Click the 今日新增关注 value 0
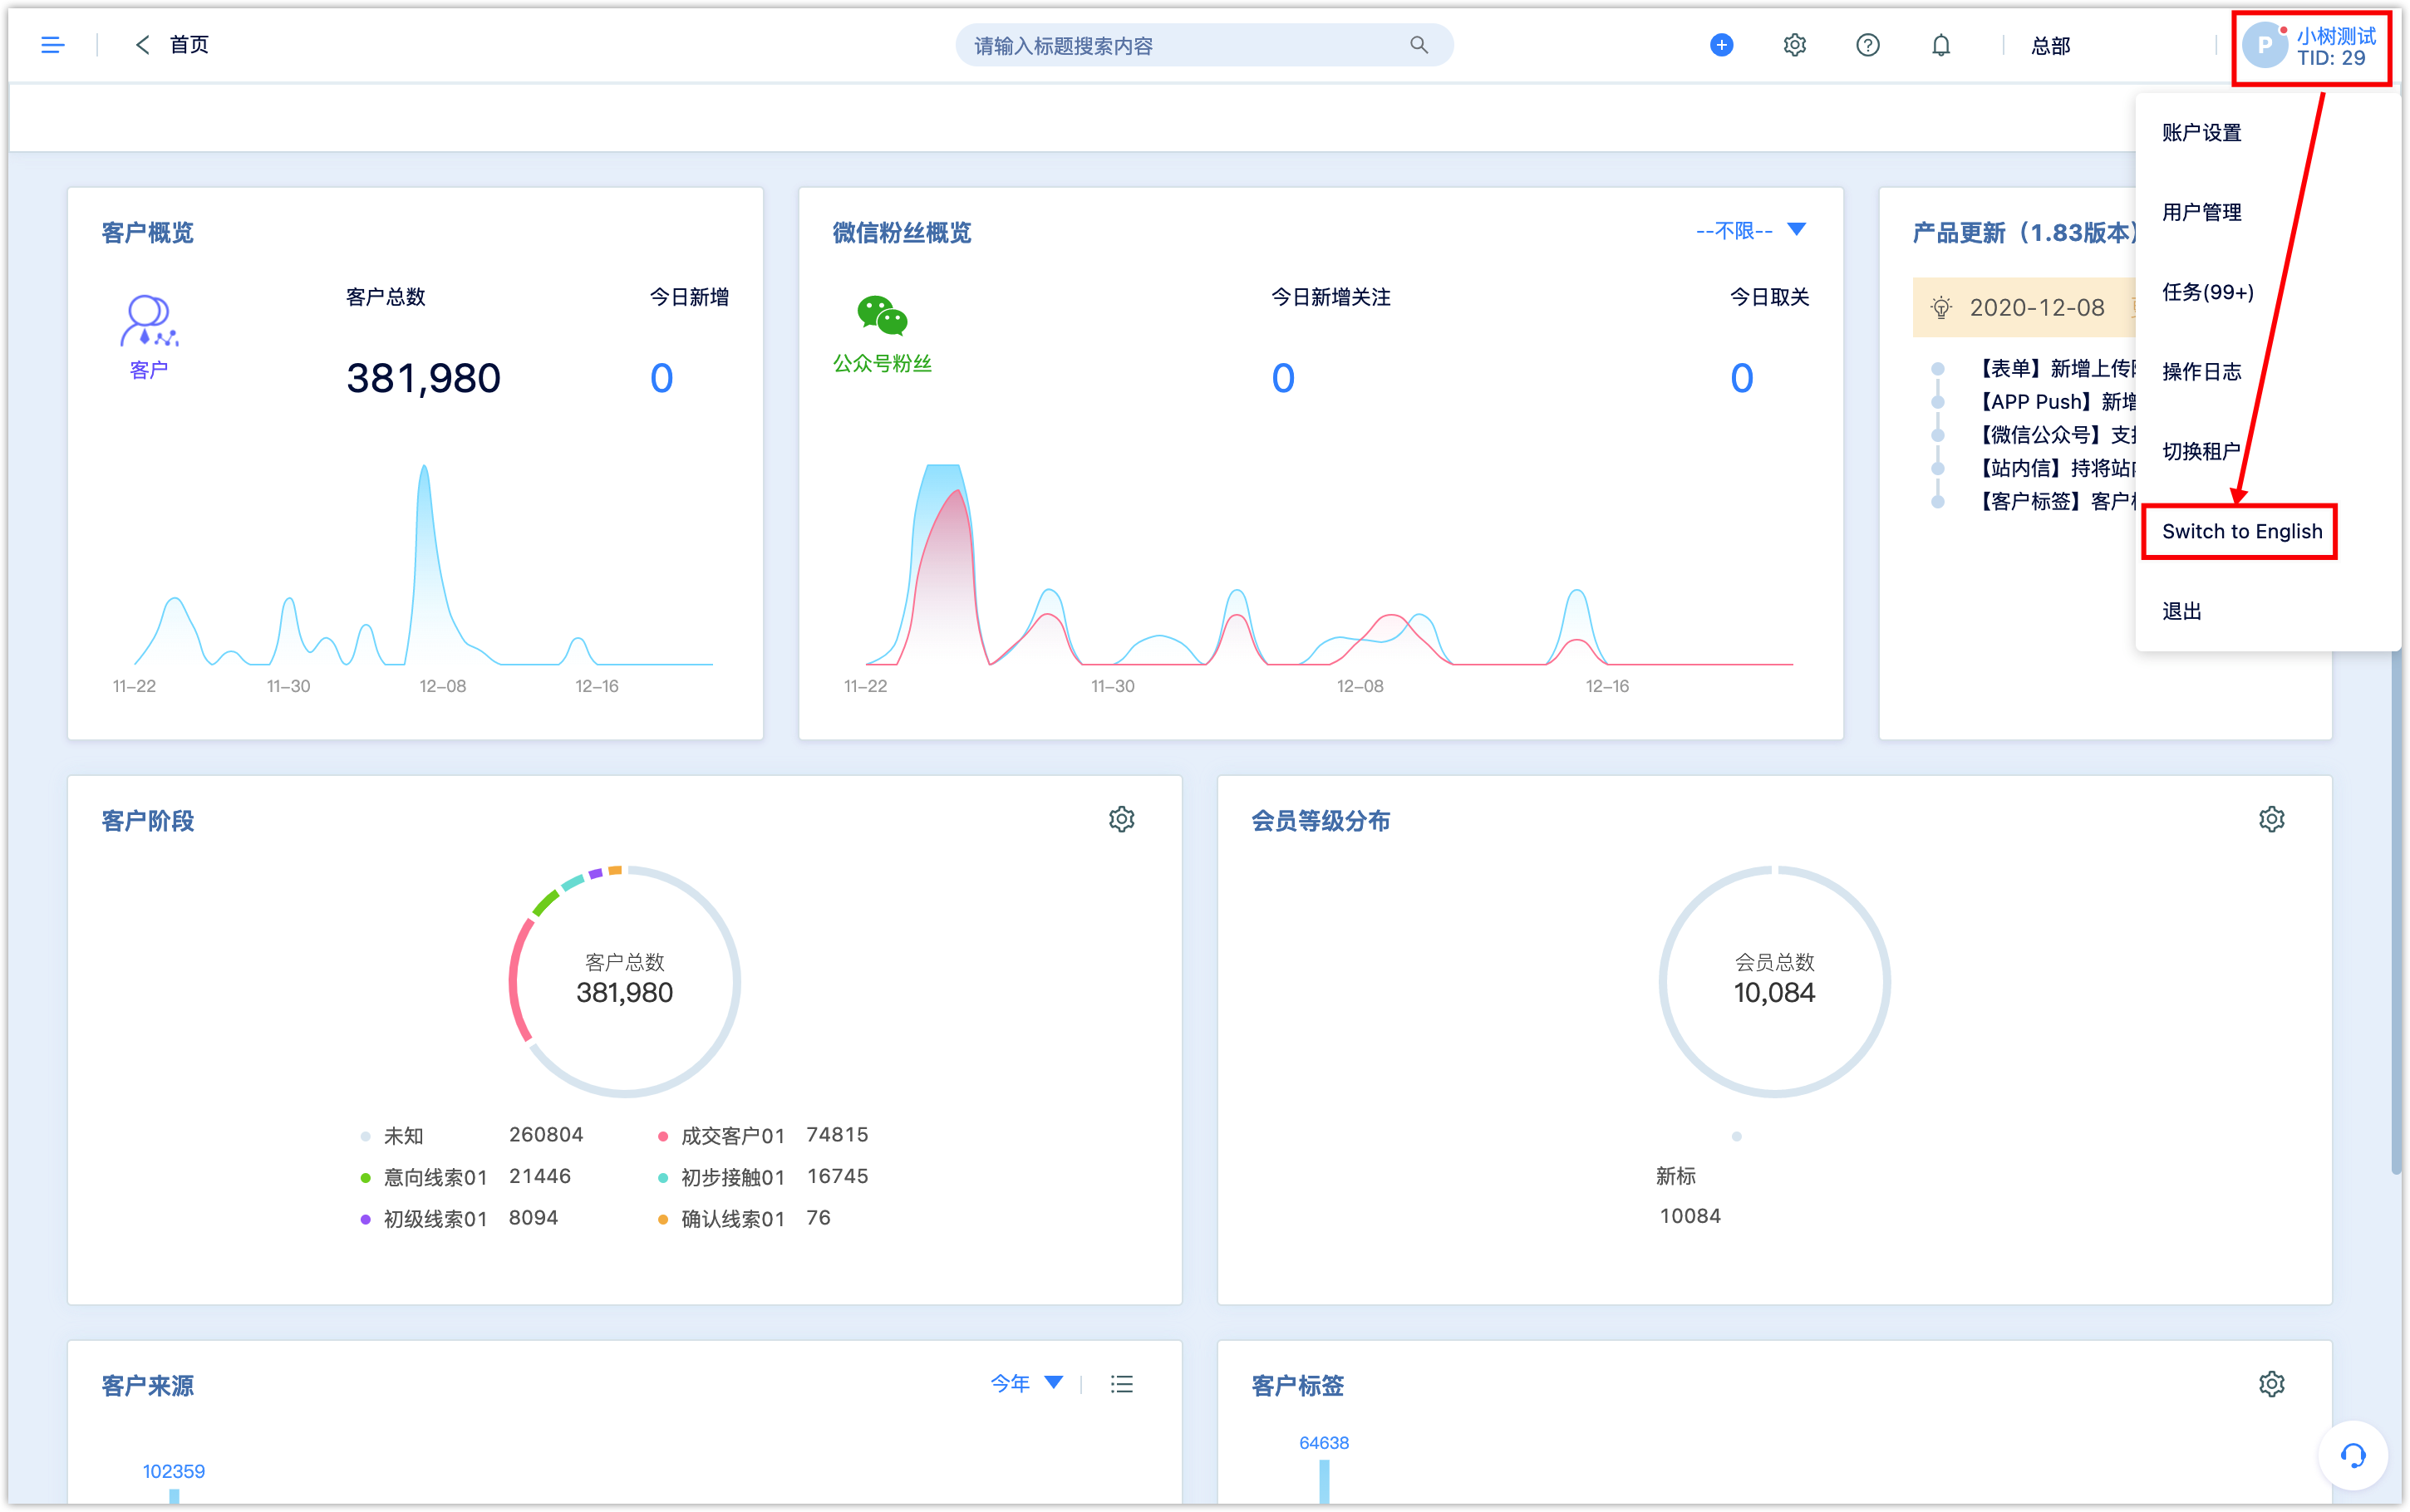This screenshot has width=2410, height=1512. [x=1282, y=378]
